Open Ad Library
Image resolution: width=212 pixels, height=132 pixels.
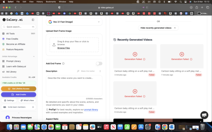[x=19, y=72]
